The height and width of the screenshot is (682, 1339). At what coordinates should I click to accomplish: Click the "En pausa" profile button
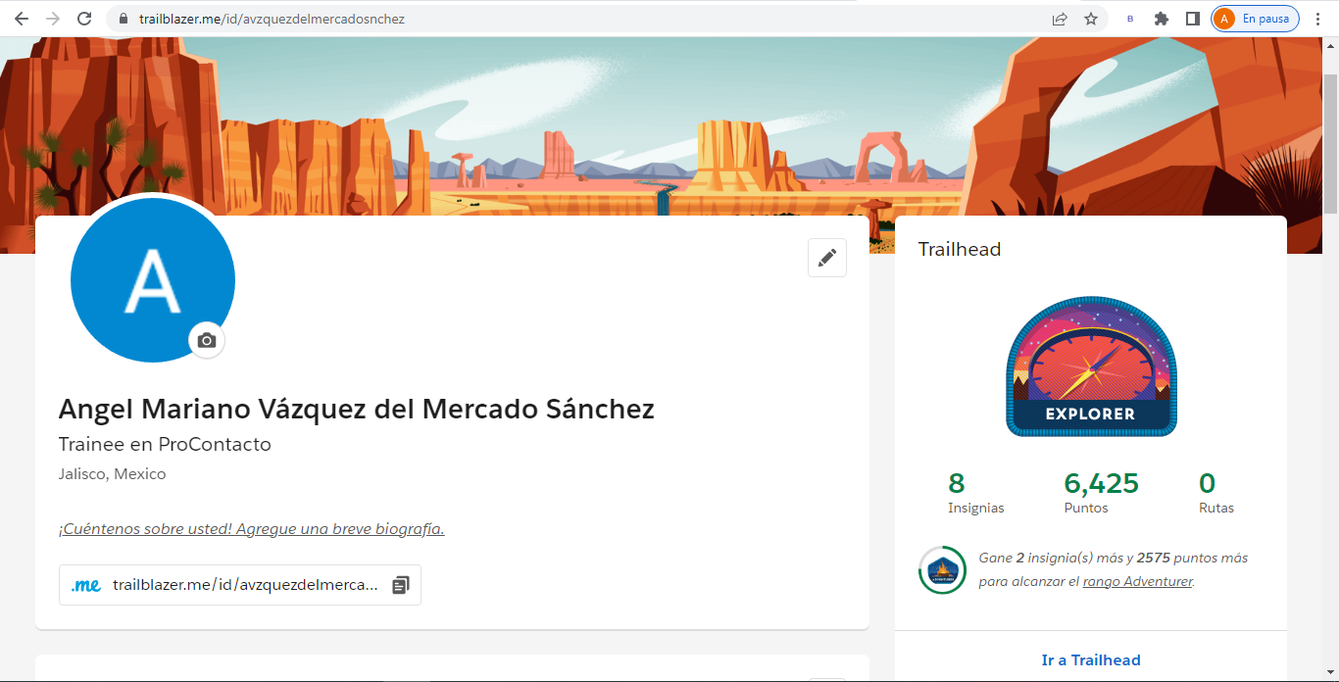coord(1255,17)
